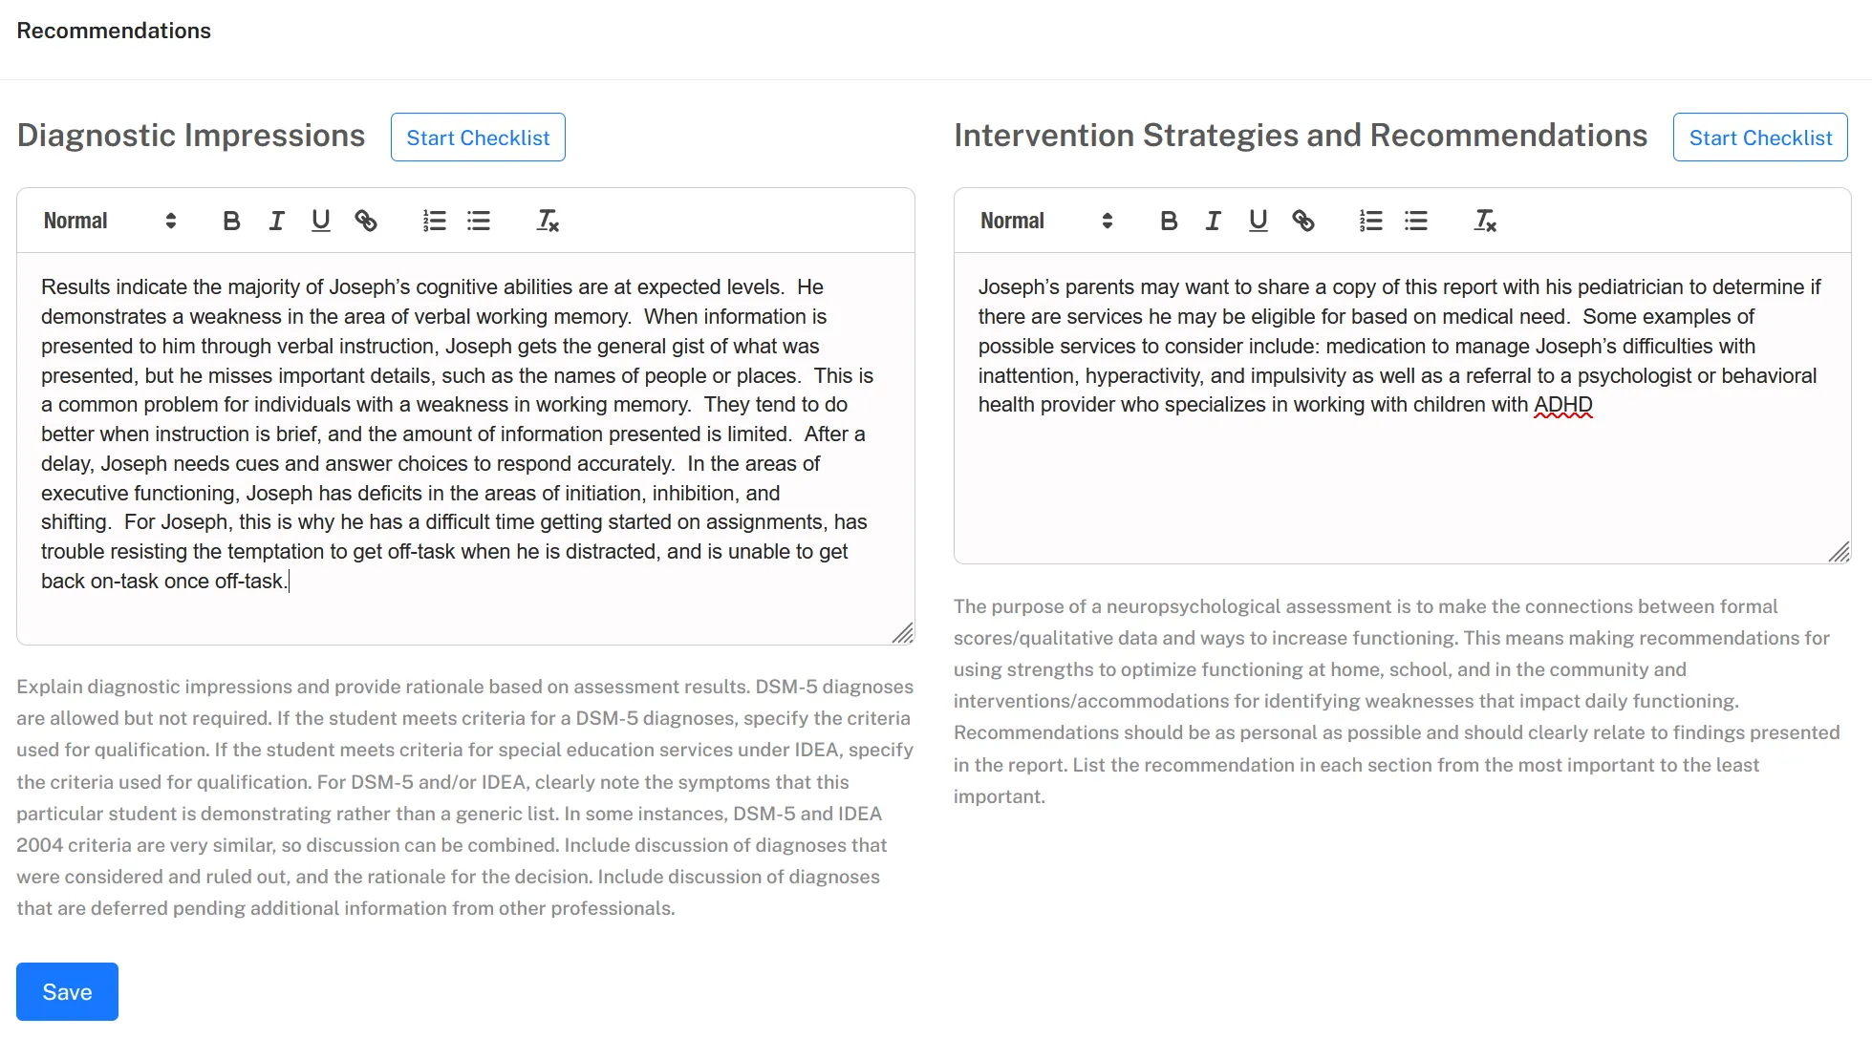The width and height of the screenshot is (1872, 1038).
Task: Apply numbered list in Intervention Strategies editor
Action: coord(1371,221)
